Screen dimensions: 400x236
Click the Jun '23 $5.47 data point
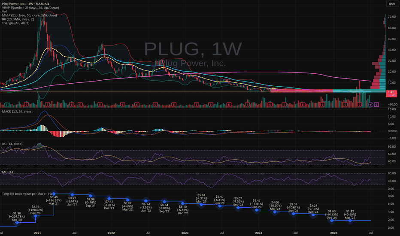220,206
